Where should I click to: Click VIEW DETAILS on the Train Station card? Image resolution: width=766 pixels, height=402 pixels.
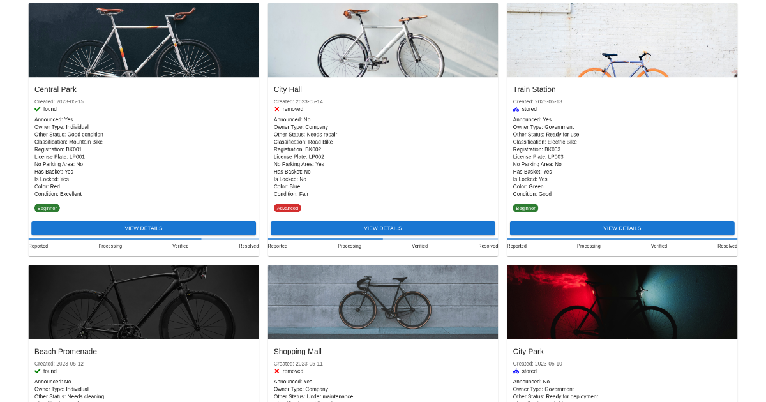622,228
